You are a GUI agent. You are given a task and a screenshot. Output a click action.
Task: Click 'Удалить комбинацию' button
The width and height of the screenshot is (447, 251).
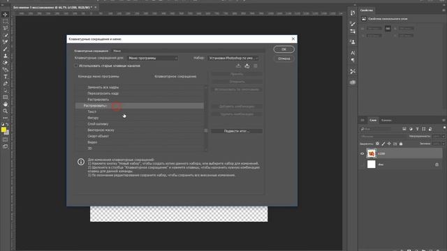(x=237, y=114)
